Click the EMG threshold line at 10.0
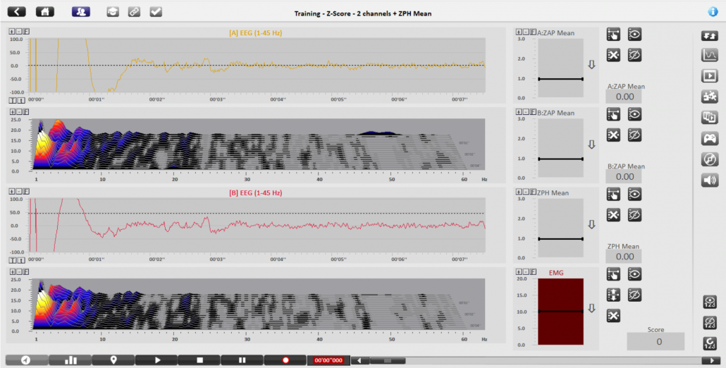726x368 pixels. (560, 312)
